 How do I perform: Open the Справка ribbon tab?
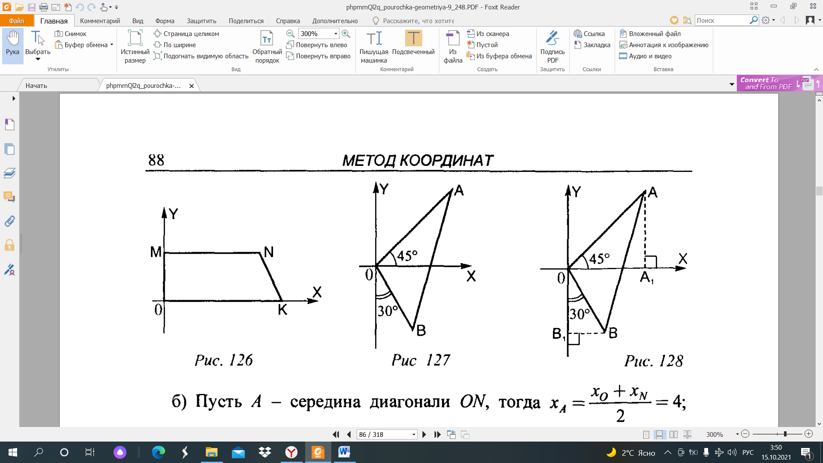tap(288, 21)
